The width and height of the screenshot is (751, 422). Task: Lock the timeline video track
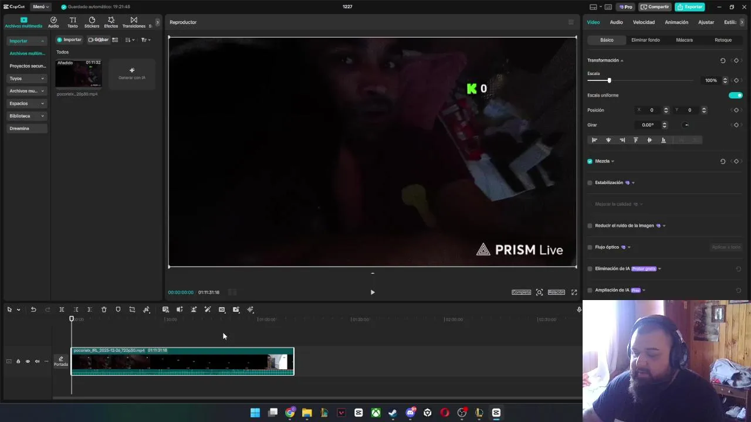(18, 361)
